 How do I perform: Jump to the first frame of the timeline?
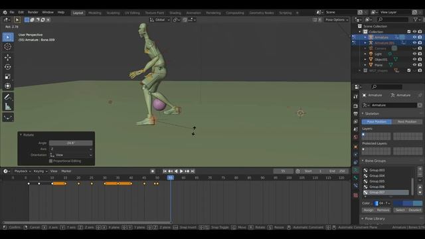[165, 171]
